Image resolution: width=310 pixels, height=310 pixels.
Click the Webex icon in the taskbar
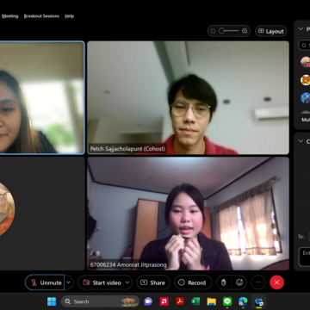click(x=258, y=301)
